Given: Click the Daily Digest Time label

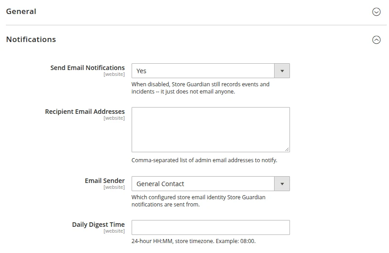Looking at the screenshot, I should click(x=98, y=225).
